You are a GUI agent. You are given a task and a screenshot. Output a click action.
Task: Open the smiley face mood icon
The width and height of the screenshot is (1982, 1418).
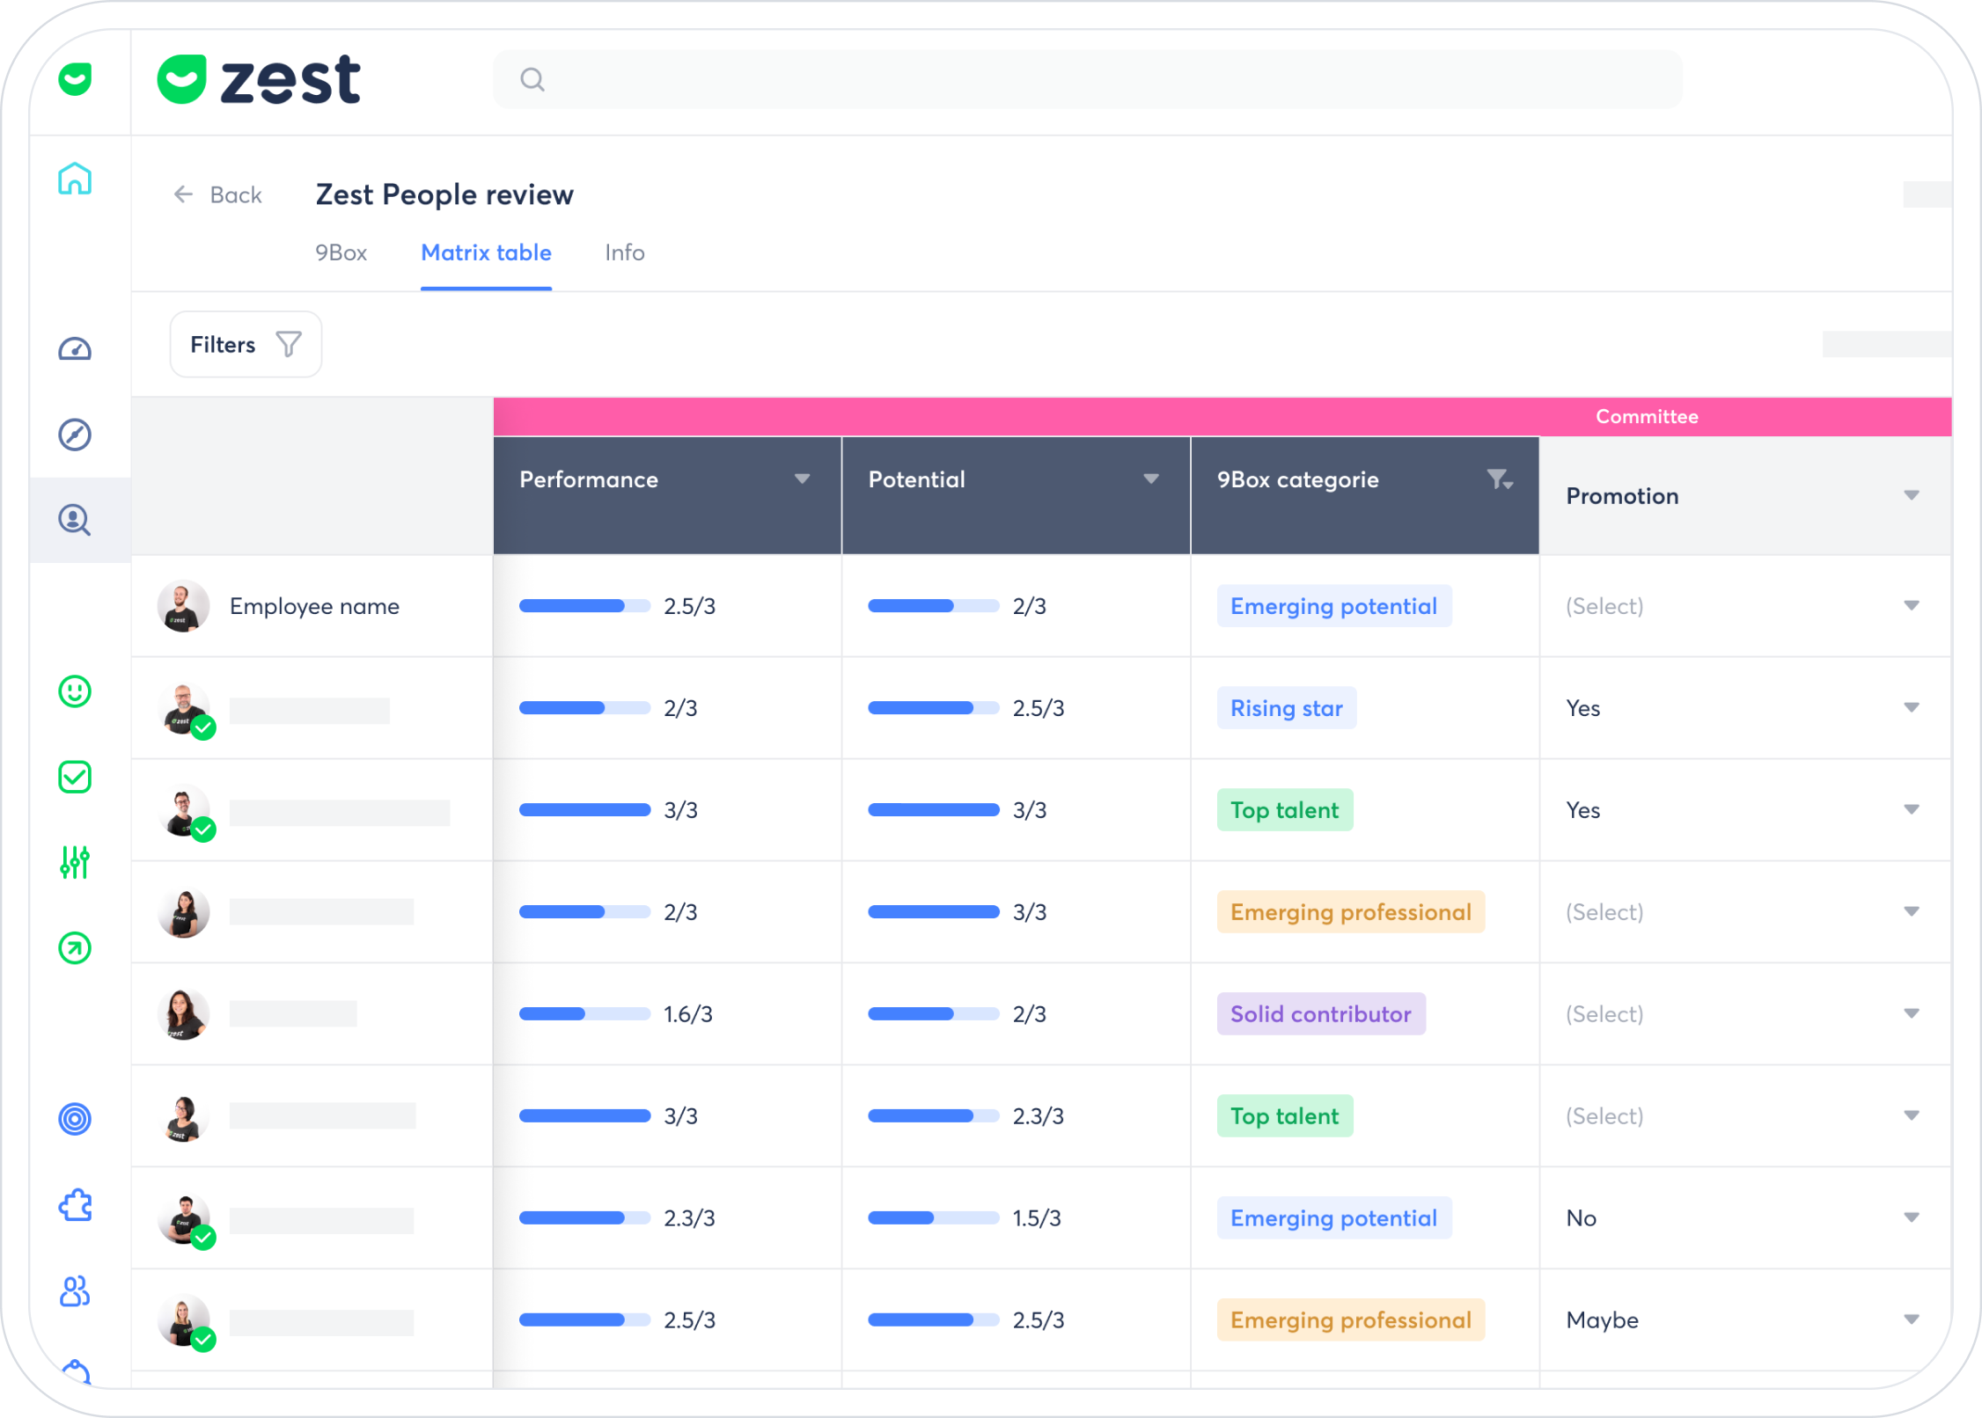pos(75,691)
